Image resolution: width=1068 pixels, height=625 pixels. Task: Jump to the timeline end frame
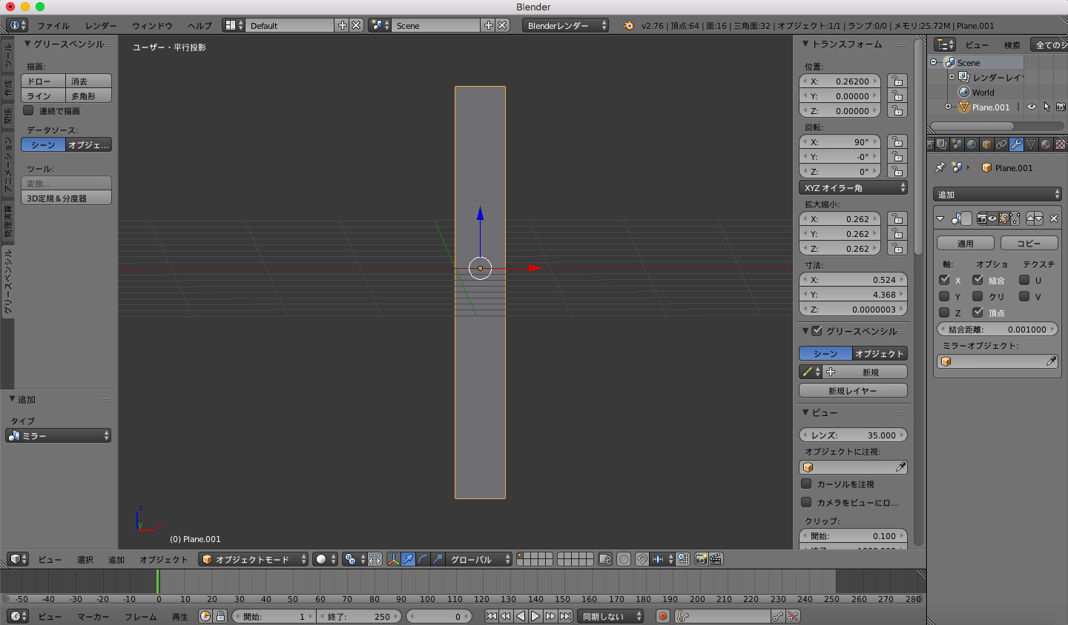566,616
